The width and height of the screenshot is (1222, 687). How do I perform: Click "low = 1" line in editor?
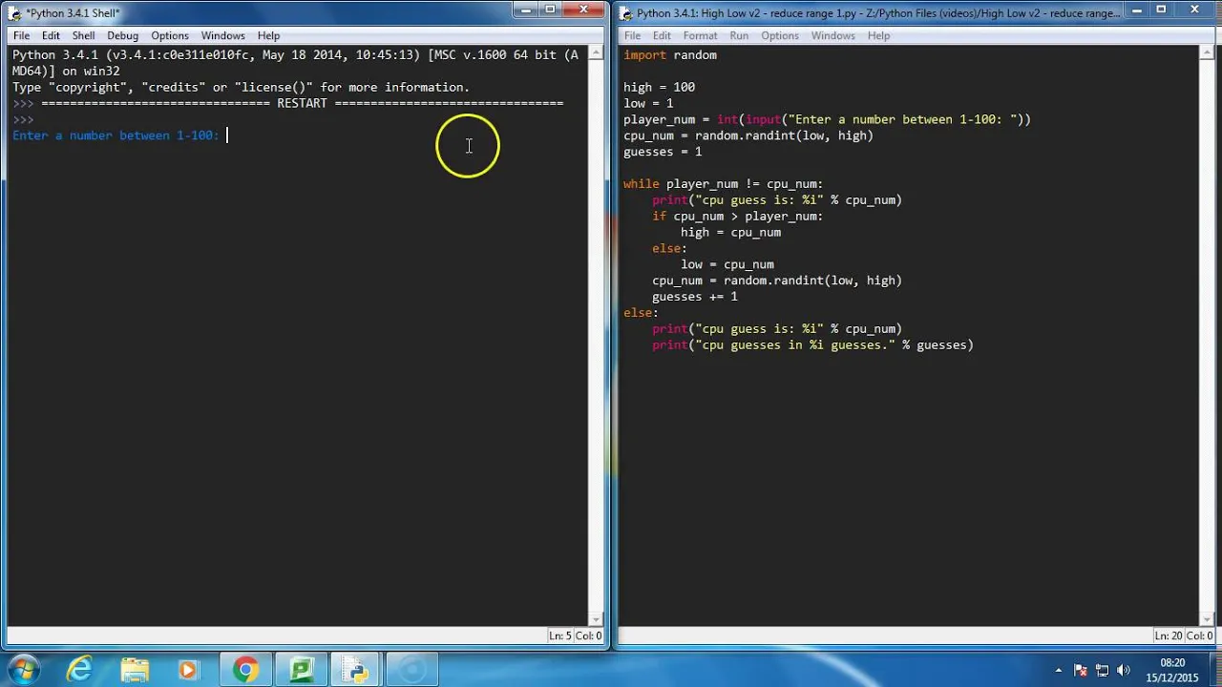tap(648, 103)
